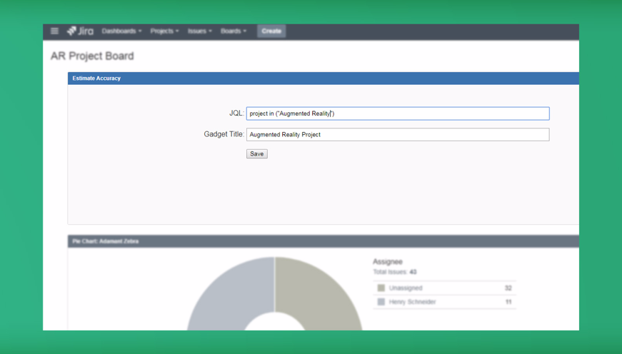
Task: Expand the Issues menu
Action: click(199, 31)
